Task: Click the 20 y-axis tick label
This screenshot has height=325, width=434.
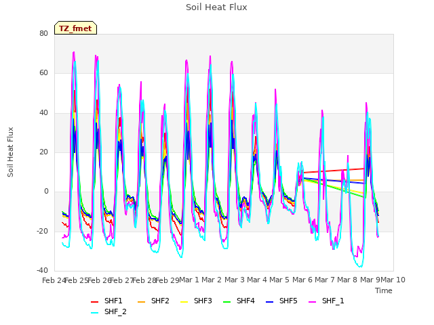Action: tap(43, 152)
